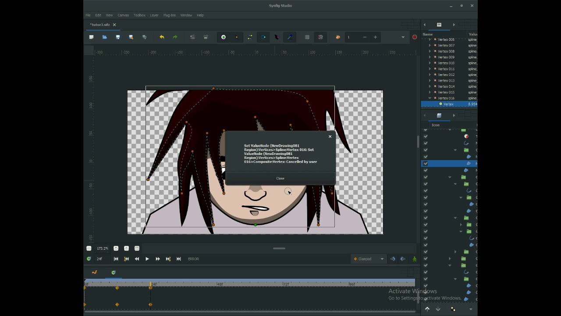Open the File menu

pos(88,15)
